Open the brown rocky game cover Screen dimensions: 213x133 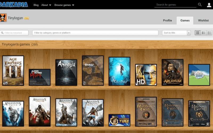pyautogui.click(x=93, y=70)
